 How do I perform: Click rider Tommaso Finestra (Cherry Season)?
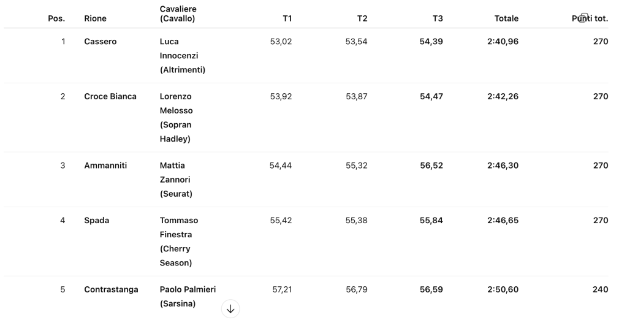[x=179, y=242]
